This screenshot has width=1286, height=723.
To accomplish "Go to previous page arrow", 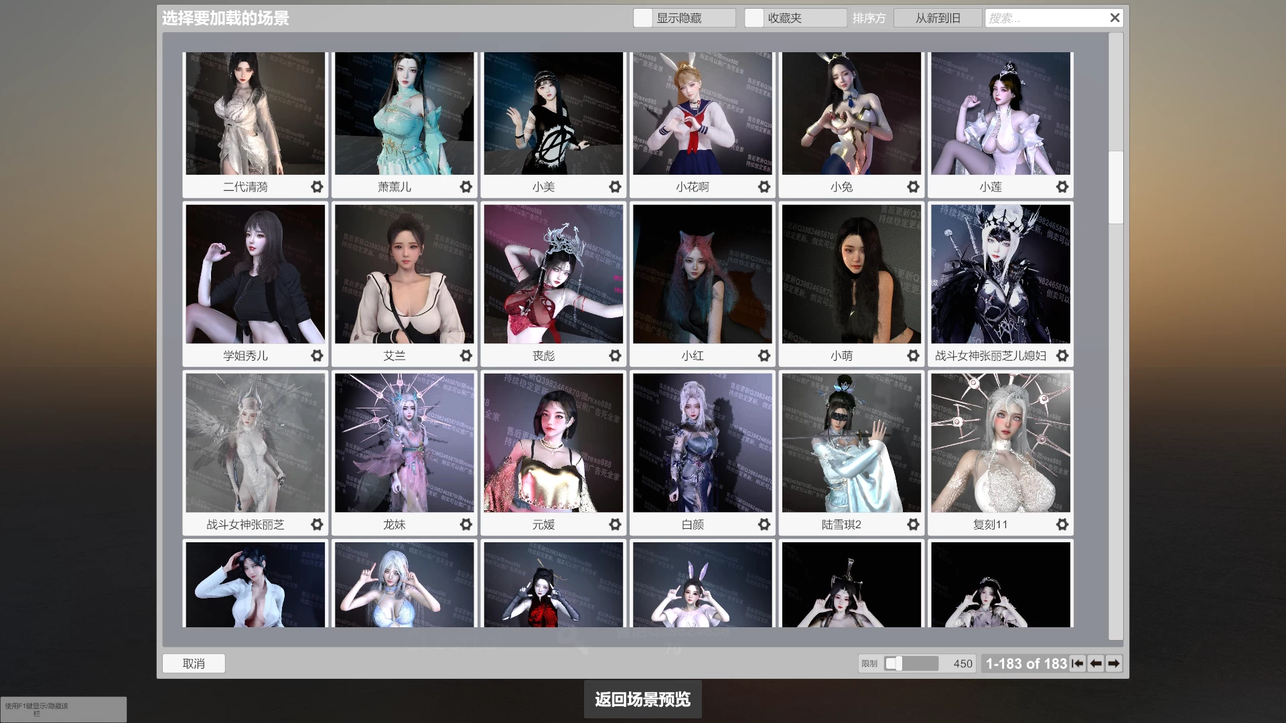I will (1096, 663).
